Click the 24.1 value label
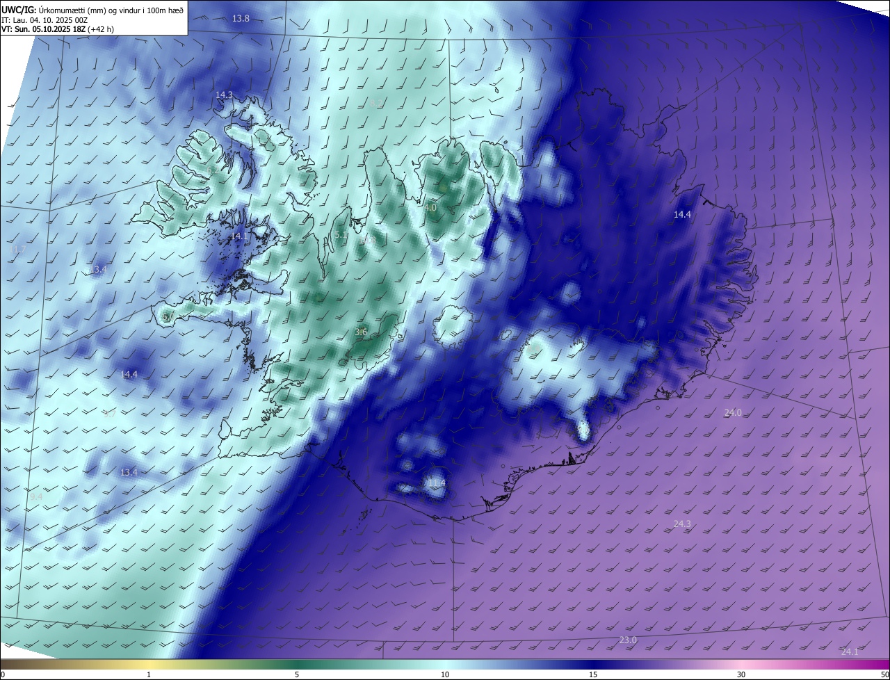Screen dimensions: 890x680 tap(850, 651)
